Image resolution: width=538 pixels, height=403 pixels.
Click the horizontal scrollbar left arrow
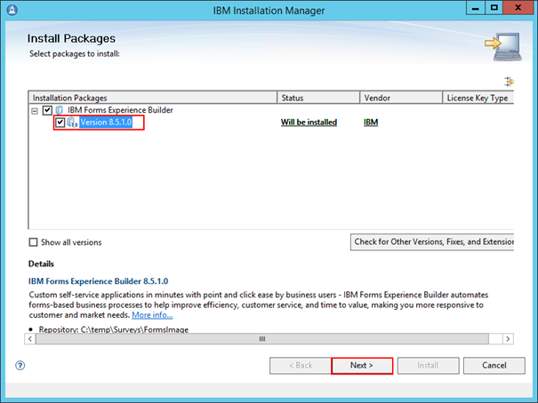tap(34, 339)
